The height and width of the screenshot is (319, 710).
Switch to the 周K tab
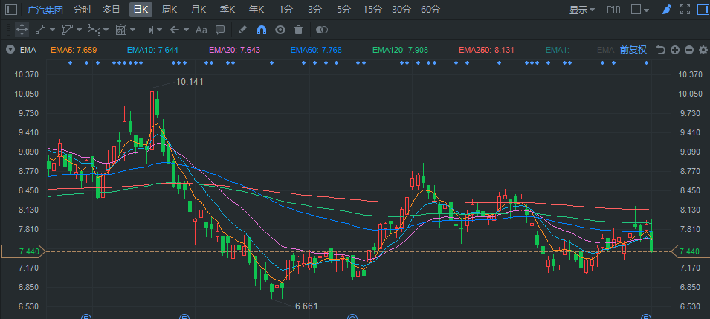170,10
